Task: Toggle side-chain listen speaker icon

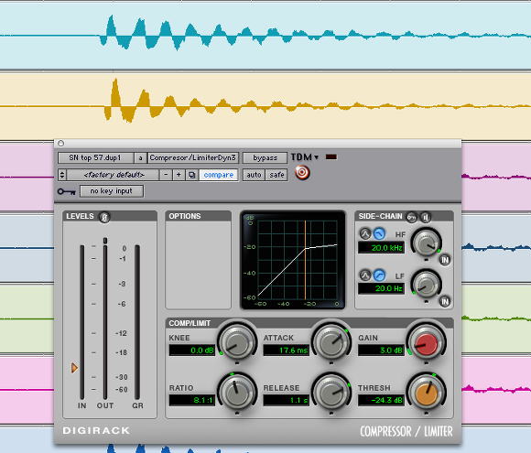Action: point(426,217)
